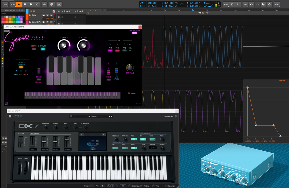The height and width of the screenshot is (188, 289).
Task: Switch to arranger lanes view icon
Action: coord(34,11)
